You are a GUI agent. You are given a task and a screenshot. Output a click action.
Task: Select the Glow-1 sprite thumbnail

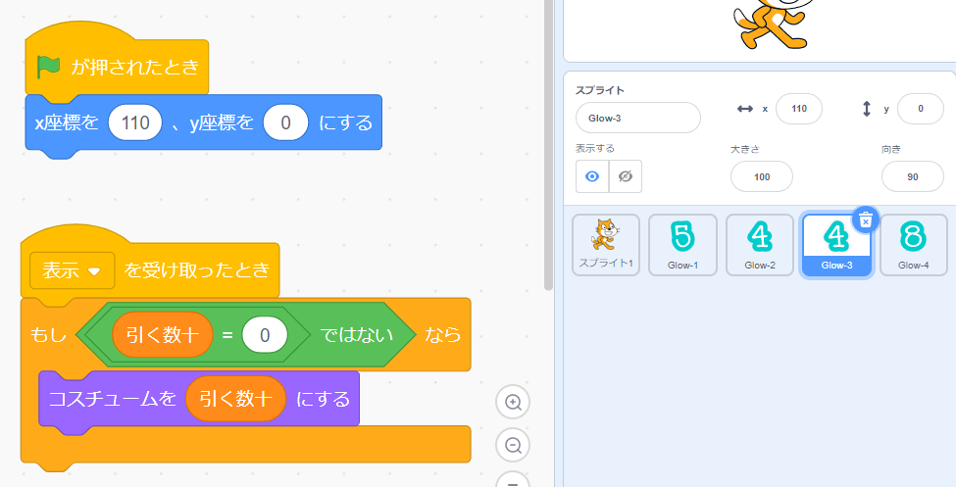click(x=682, y=245)
